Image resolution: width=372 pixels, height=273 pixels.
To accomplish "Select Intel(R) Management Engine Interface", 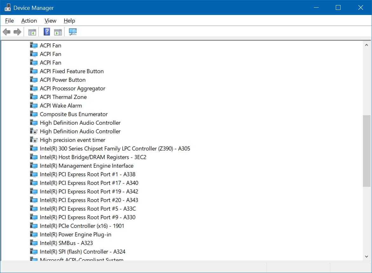I will [x=86, y=166].
